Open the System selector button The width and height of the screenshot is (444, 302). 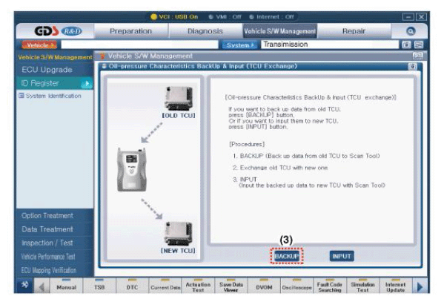tap(239, 45)
